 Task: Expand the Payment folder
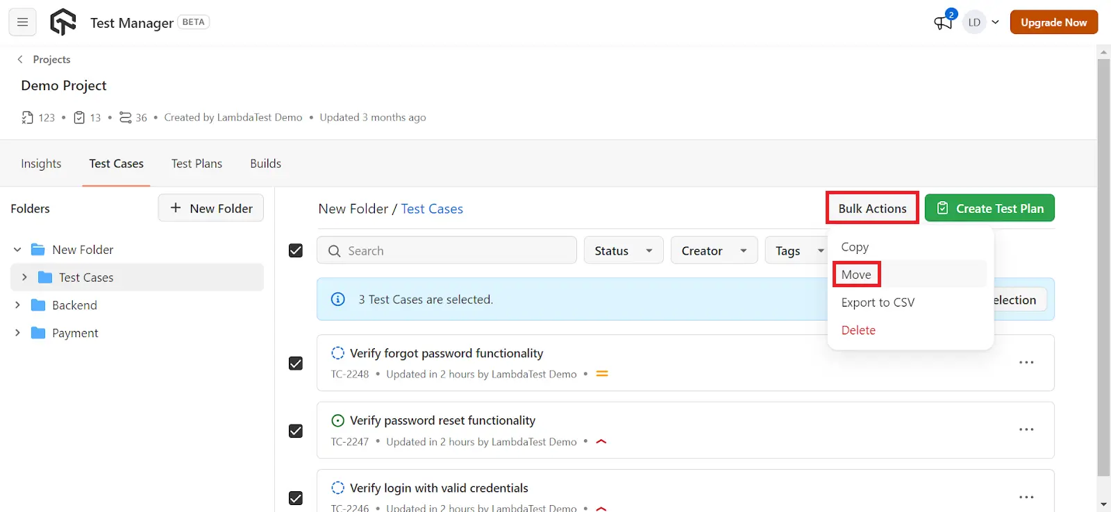17,333
